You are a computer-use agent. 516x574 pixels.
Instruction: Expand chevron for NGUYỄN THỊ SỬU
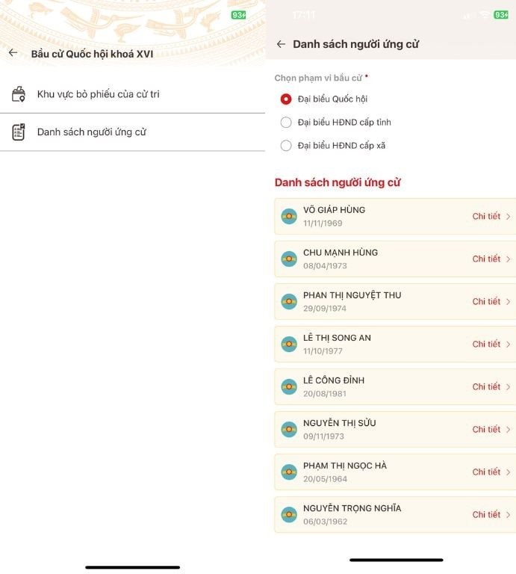click(508, 430)
